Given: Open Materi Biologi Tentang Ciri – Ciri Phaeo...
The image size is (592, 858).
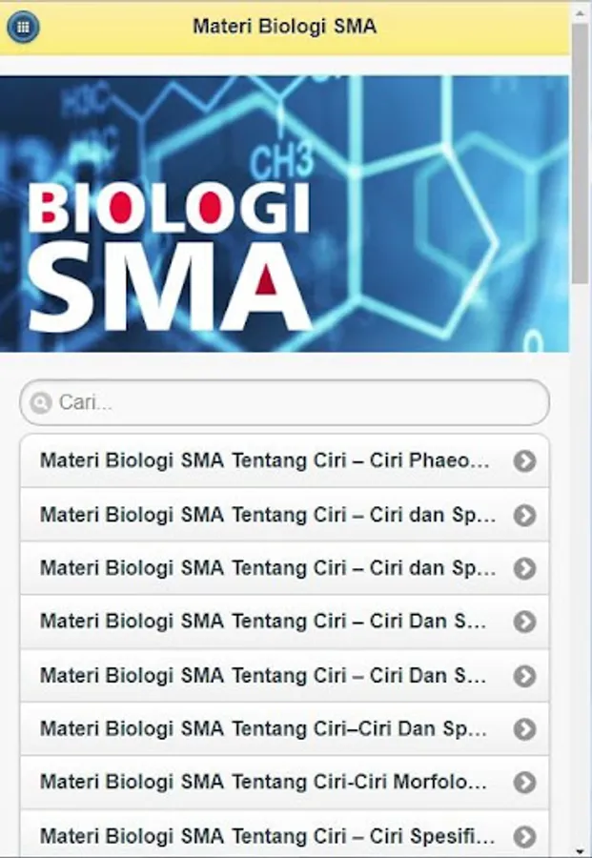Looking at the screenshot, I should tap(284, 460).
